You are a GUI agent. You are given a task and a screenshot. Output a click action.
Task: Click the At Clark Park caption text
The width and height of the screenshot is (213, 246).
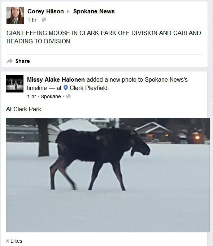[x=23, y=109]
